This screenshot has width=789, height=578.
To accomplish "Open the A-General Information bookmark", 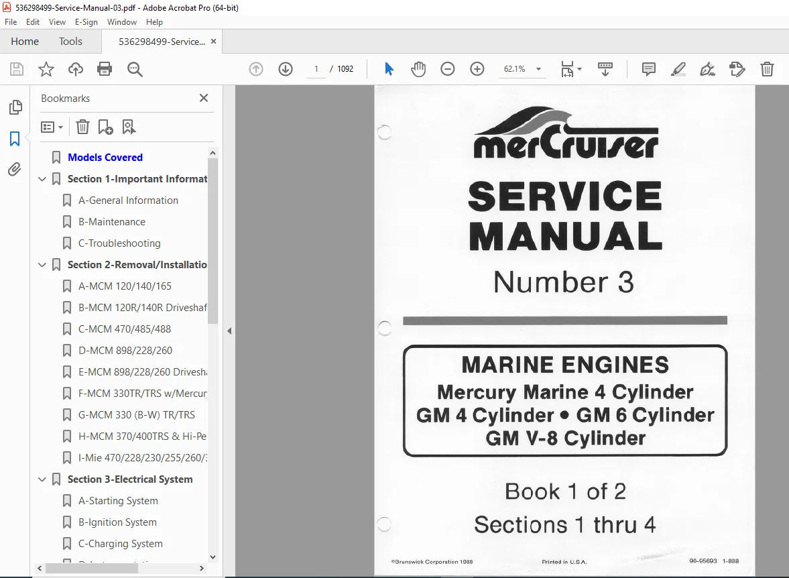I will [128, 200].
